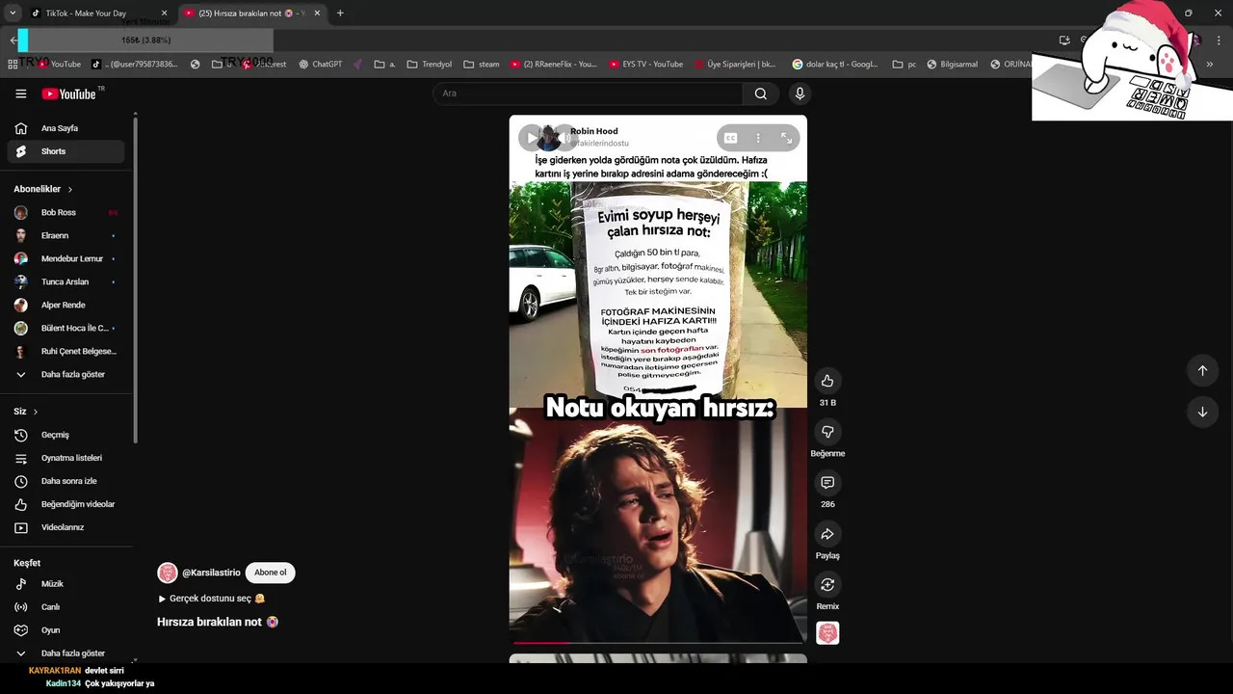Expand Keşfet with Daha fazla göster
1233x694 pixels.
click(x=66, y=654)
